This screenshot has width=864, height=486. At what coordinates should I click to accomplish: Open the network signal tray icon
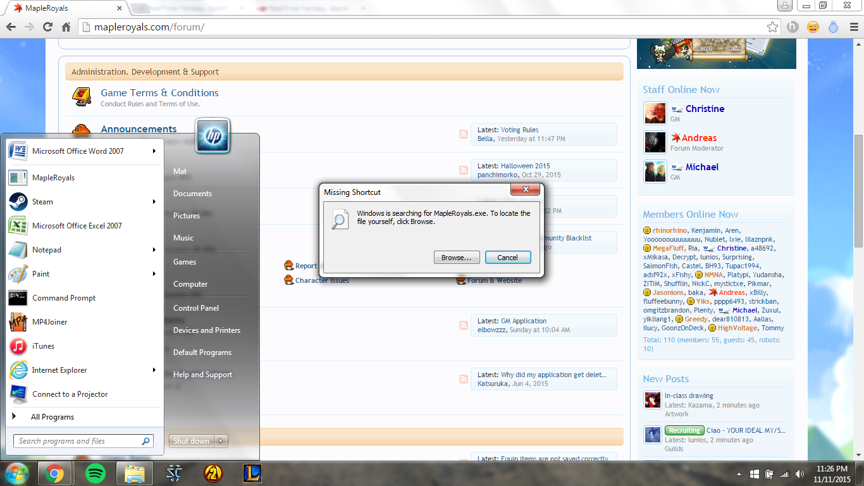pyautogui.click(x=785, y=474)
